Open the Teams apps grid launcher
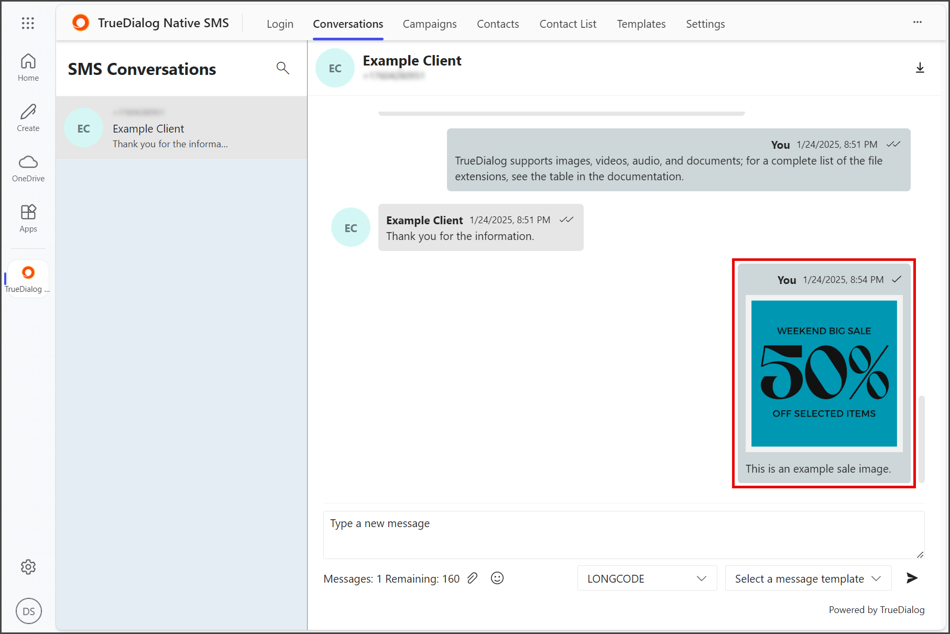 [x=28, y=23]
